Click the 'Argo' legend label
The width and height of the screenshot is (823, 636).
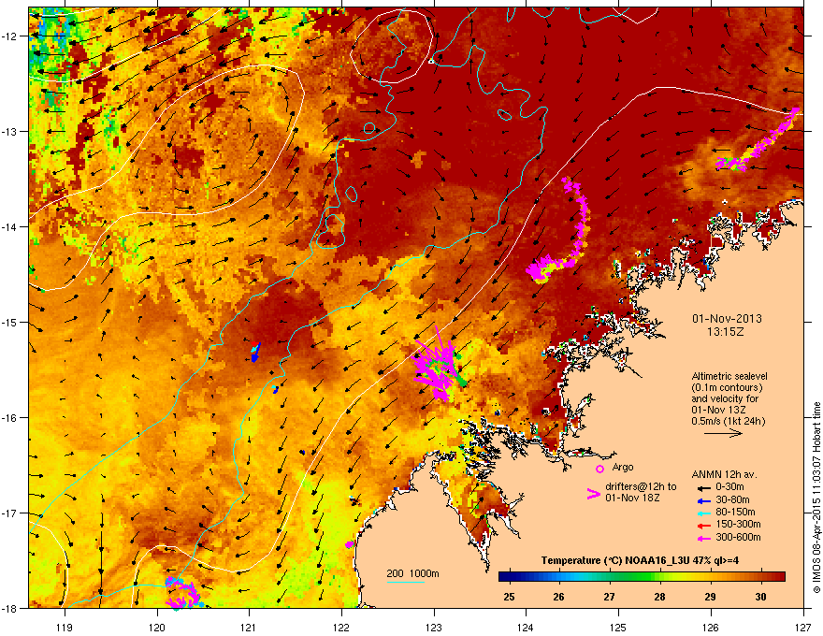click(623, 467)
